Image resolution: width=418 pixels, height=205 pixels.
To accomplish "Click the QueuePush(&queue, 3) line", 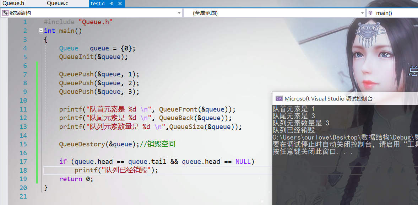I will (x=99, y=92).
